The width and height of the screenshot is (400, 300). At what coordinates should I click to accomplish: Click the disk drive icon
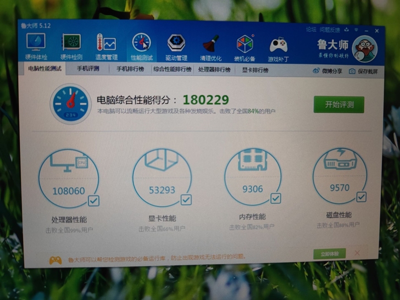(340, 159)
